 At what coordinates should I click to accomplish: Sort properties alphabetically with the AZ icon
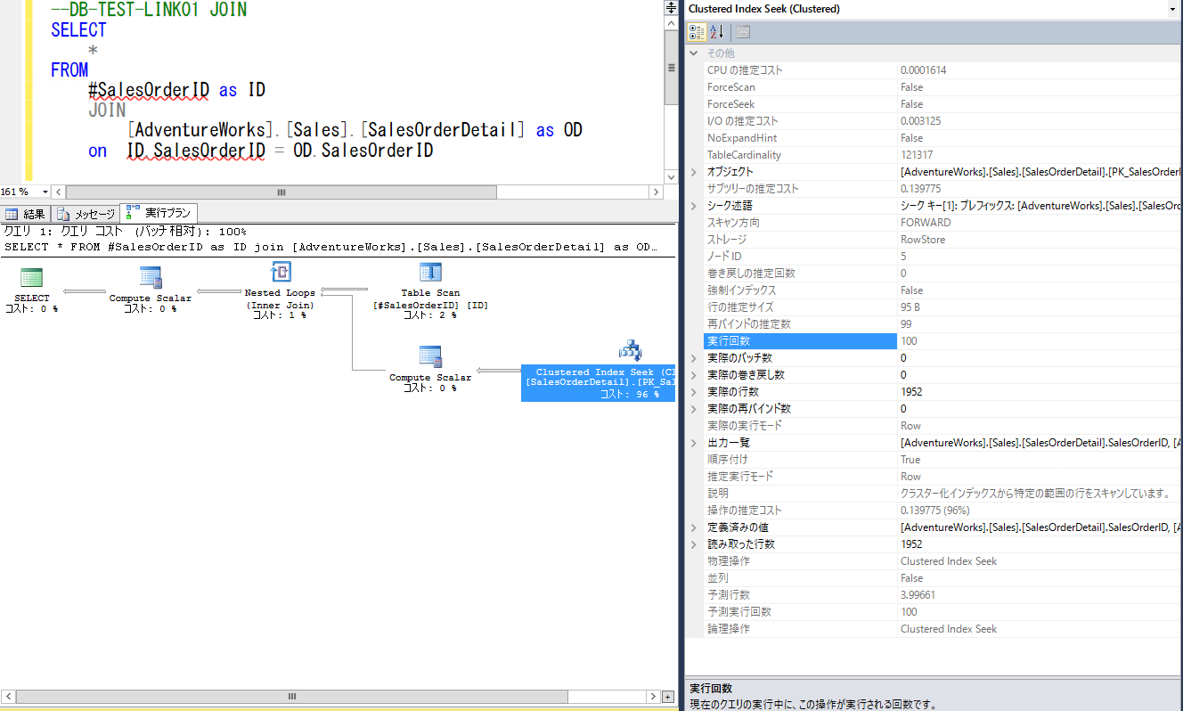717,31
